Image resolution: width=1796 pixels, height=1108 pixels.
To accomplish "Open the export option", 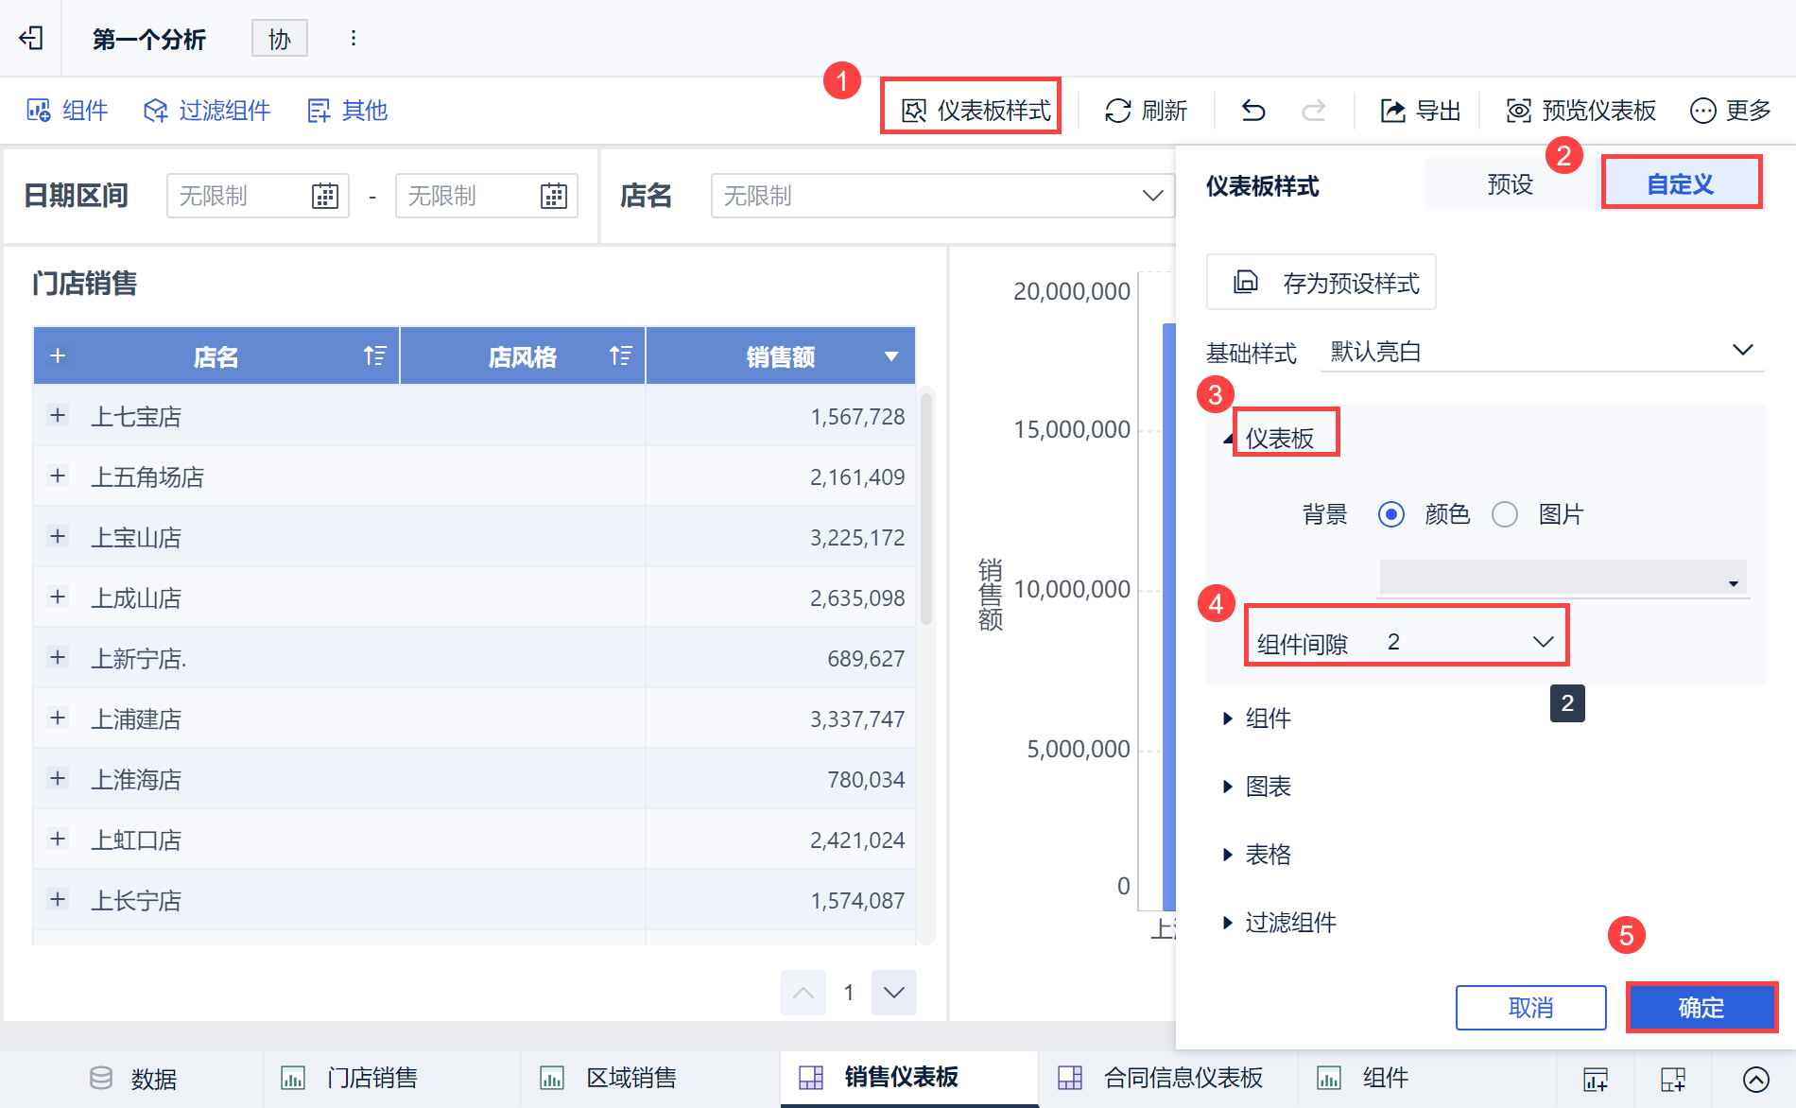I will click(x=1421, y=111).
